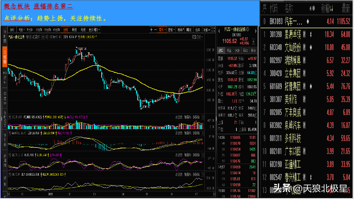Open the highlighted 复权 dropdown in toolbar
Viewport: 354px width, 199px height.
[162, 30]
